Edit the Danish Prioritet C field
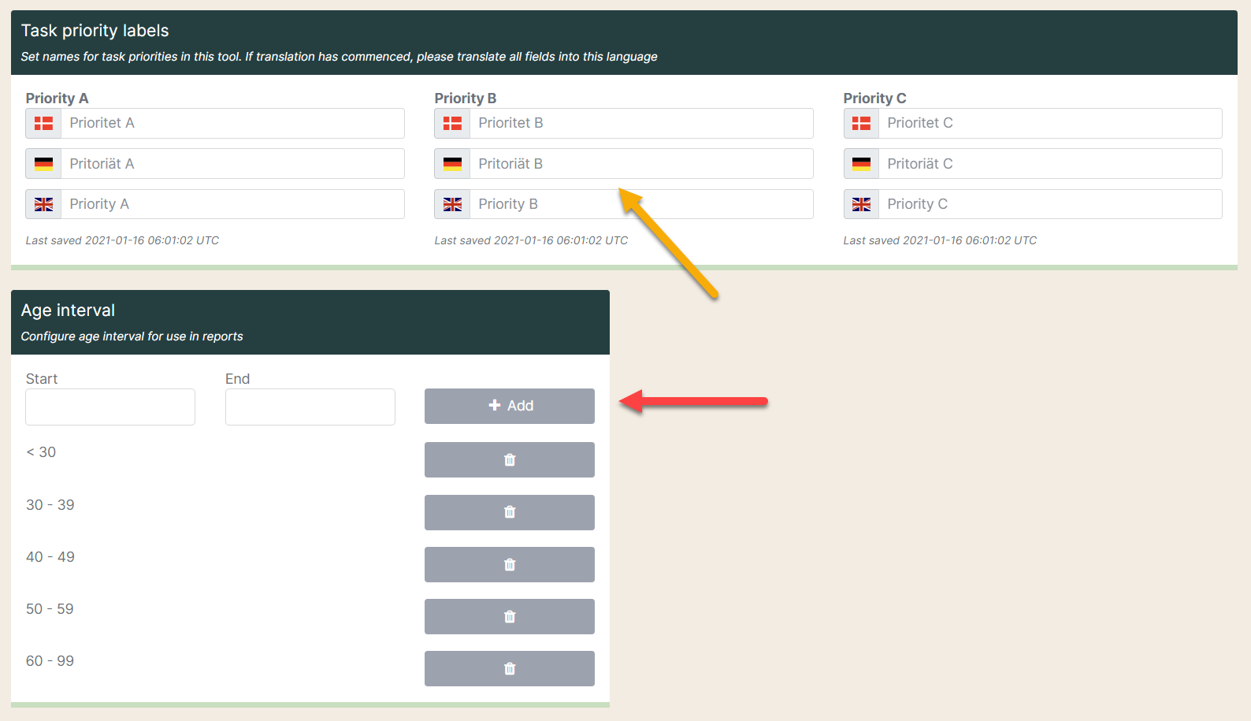The image size is (1251, 721). tap(1049, 124)
